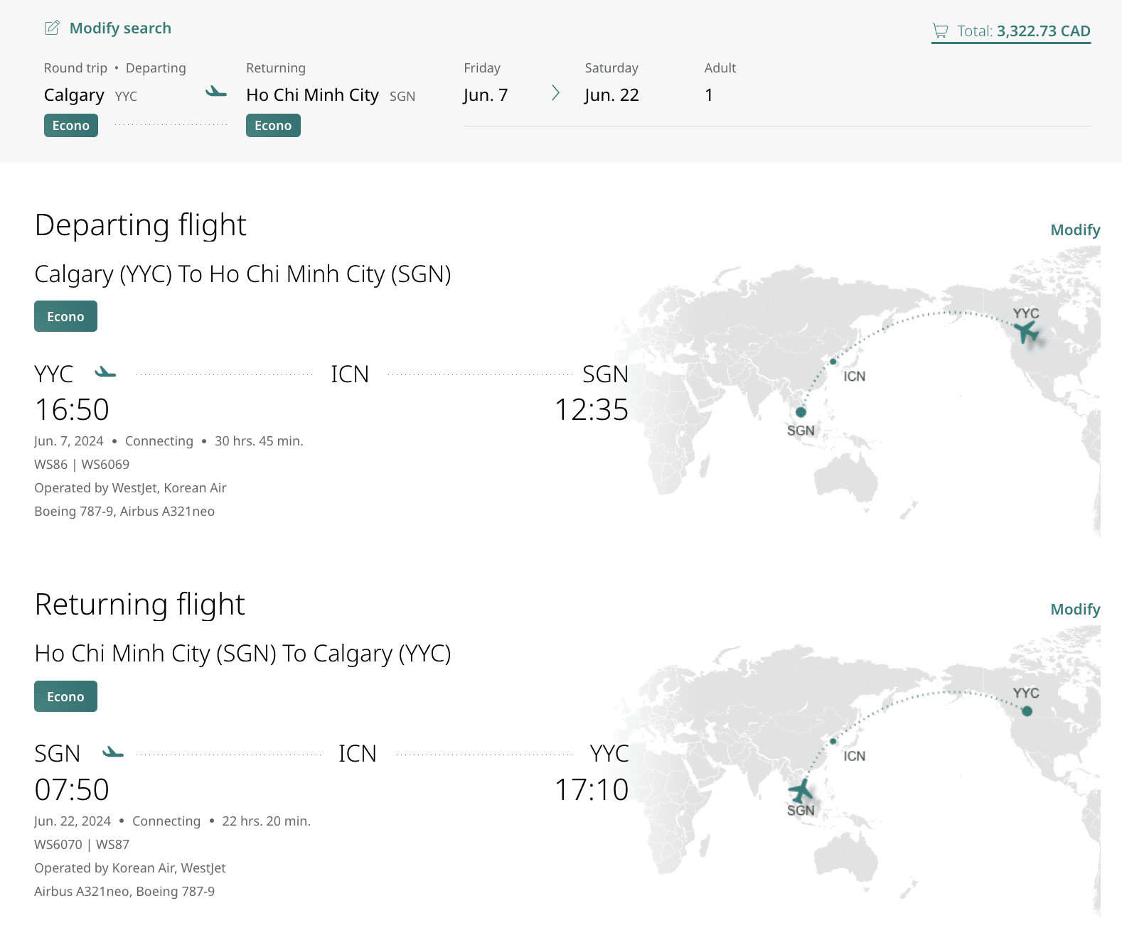Select the Econo tag in Returning flight section
The width and height of the screenshot is (1122, 935).
[65, 697]
